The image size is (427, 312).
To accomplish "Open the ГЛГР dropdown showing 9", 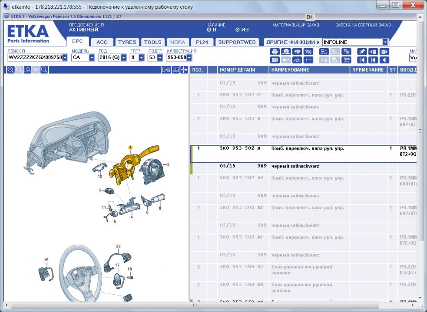I will [141, 57].
